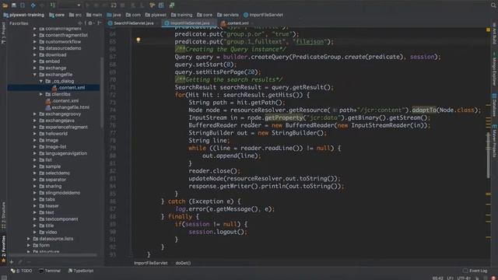The width and height of the screenshot is (498, 280).
Task: Expand the customworkflow folder
Action: pyautogui.click(x=34, y=41)
